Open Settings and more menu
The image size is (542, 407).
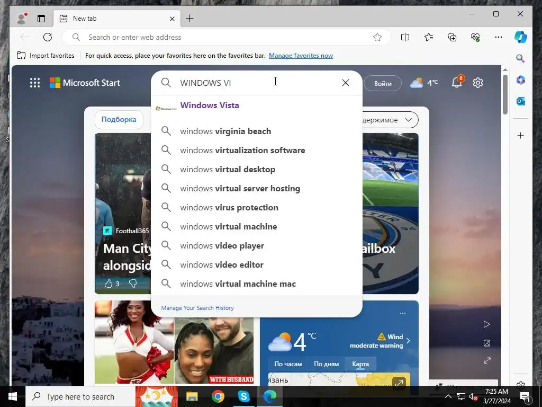[x=499, y=37]
